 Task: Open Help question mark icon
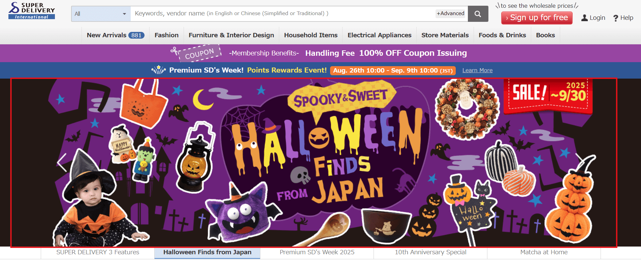(615, 18)
